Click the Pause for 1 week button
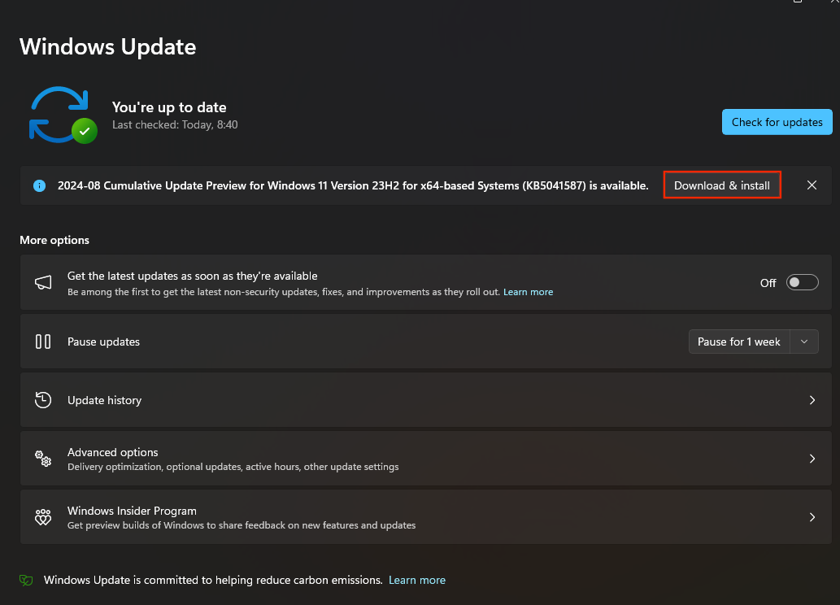This screenshot has width=840, height=605. click(739, 341)
